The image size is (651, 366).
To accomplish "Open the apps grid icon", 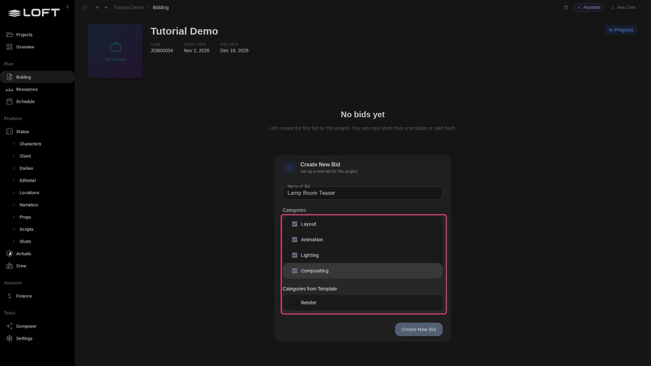I will 84,8.
